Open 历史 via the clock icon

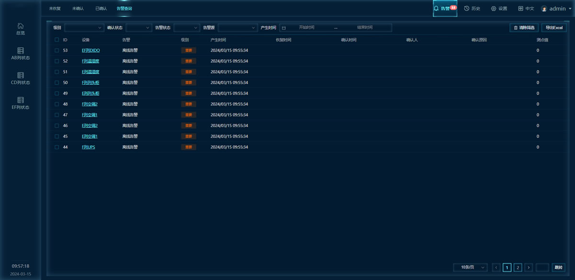(x=467, y=9)
